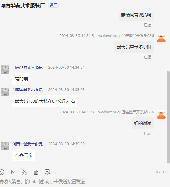Open the quick reply phrases icon
This screenshot has width=170, height=187.
click(36, 172)
